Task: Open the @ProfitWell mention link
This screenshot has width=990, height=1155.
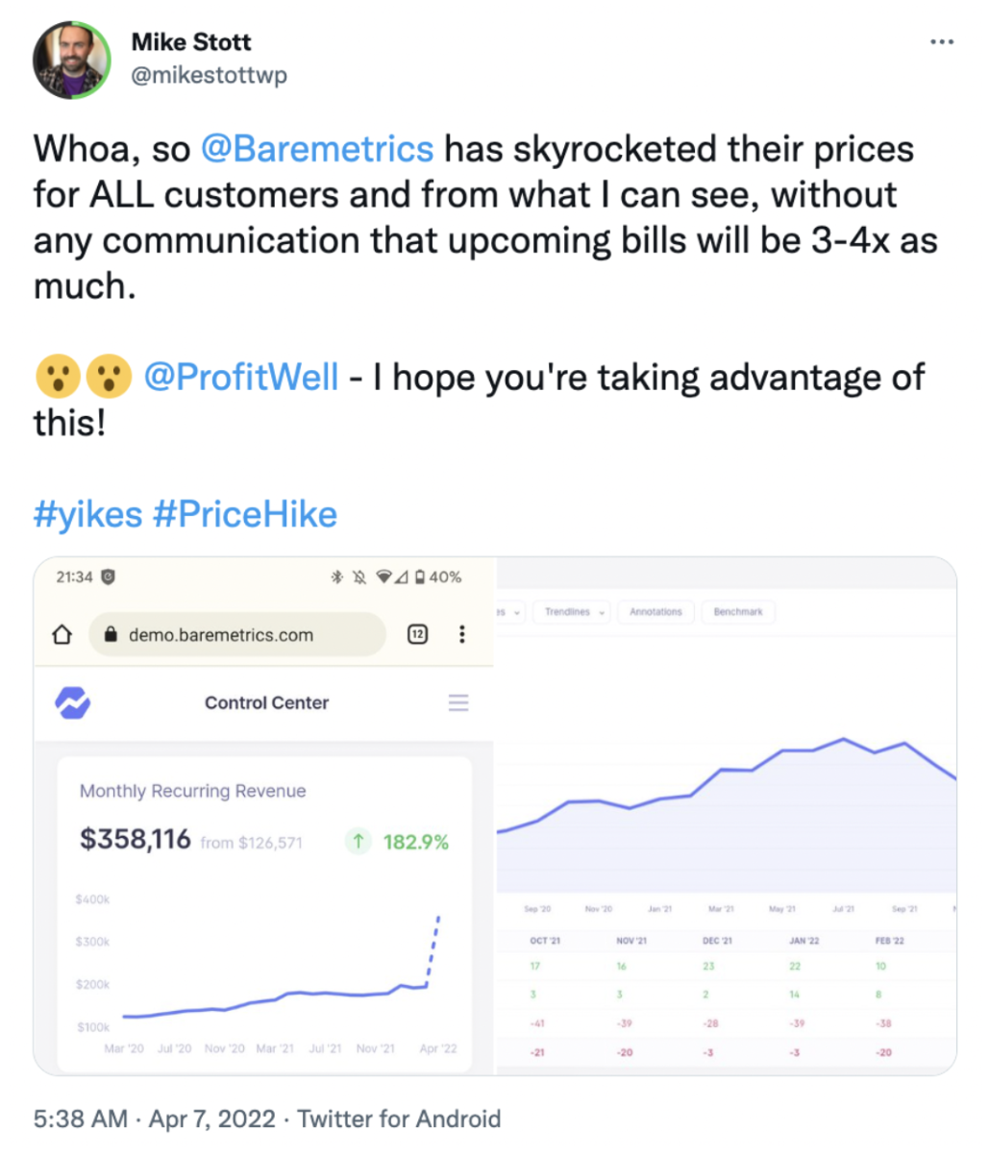Action: (x=240, y=377)
